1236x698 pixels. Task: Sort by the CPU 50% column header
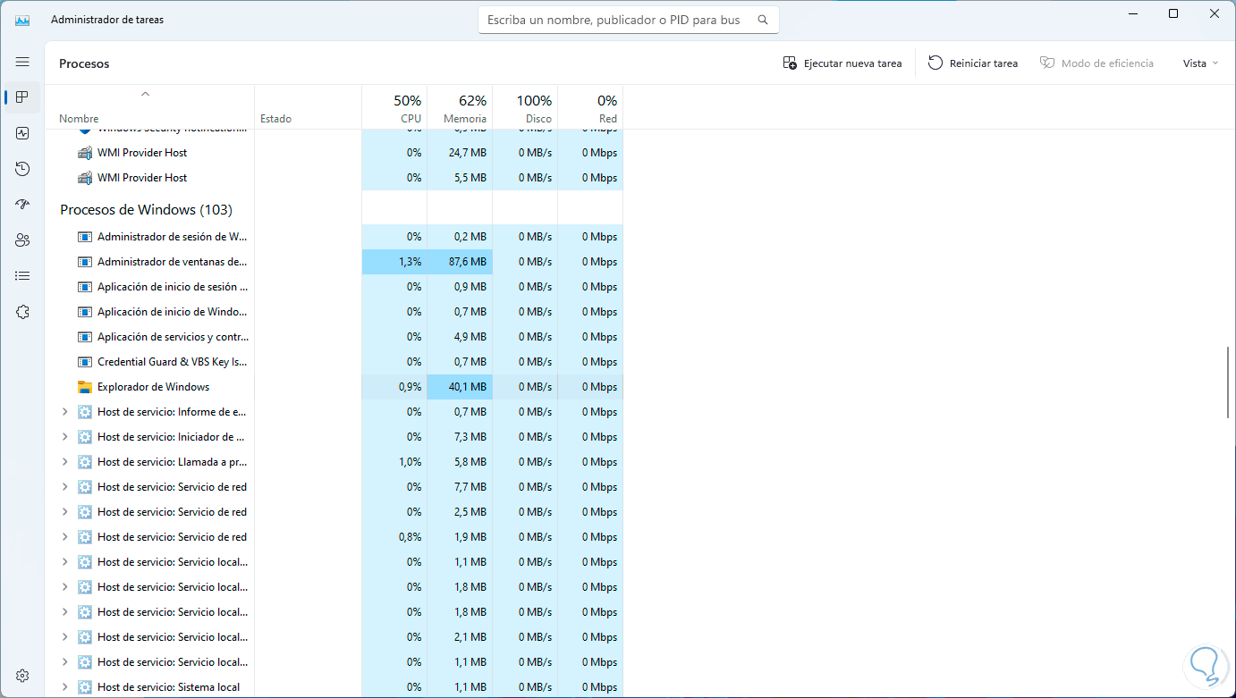394,107
